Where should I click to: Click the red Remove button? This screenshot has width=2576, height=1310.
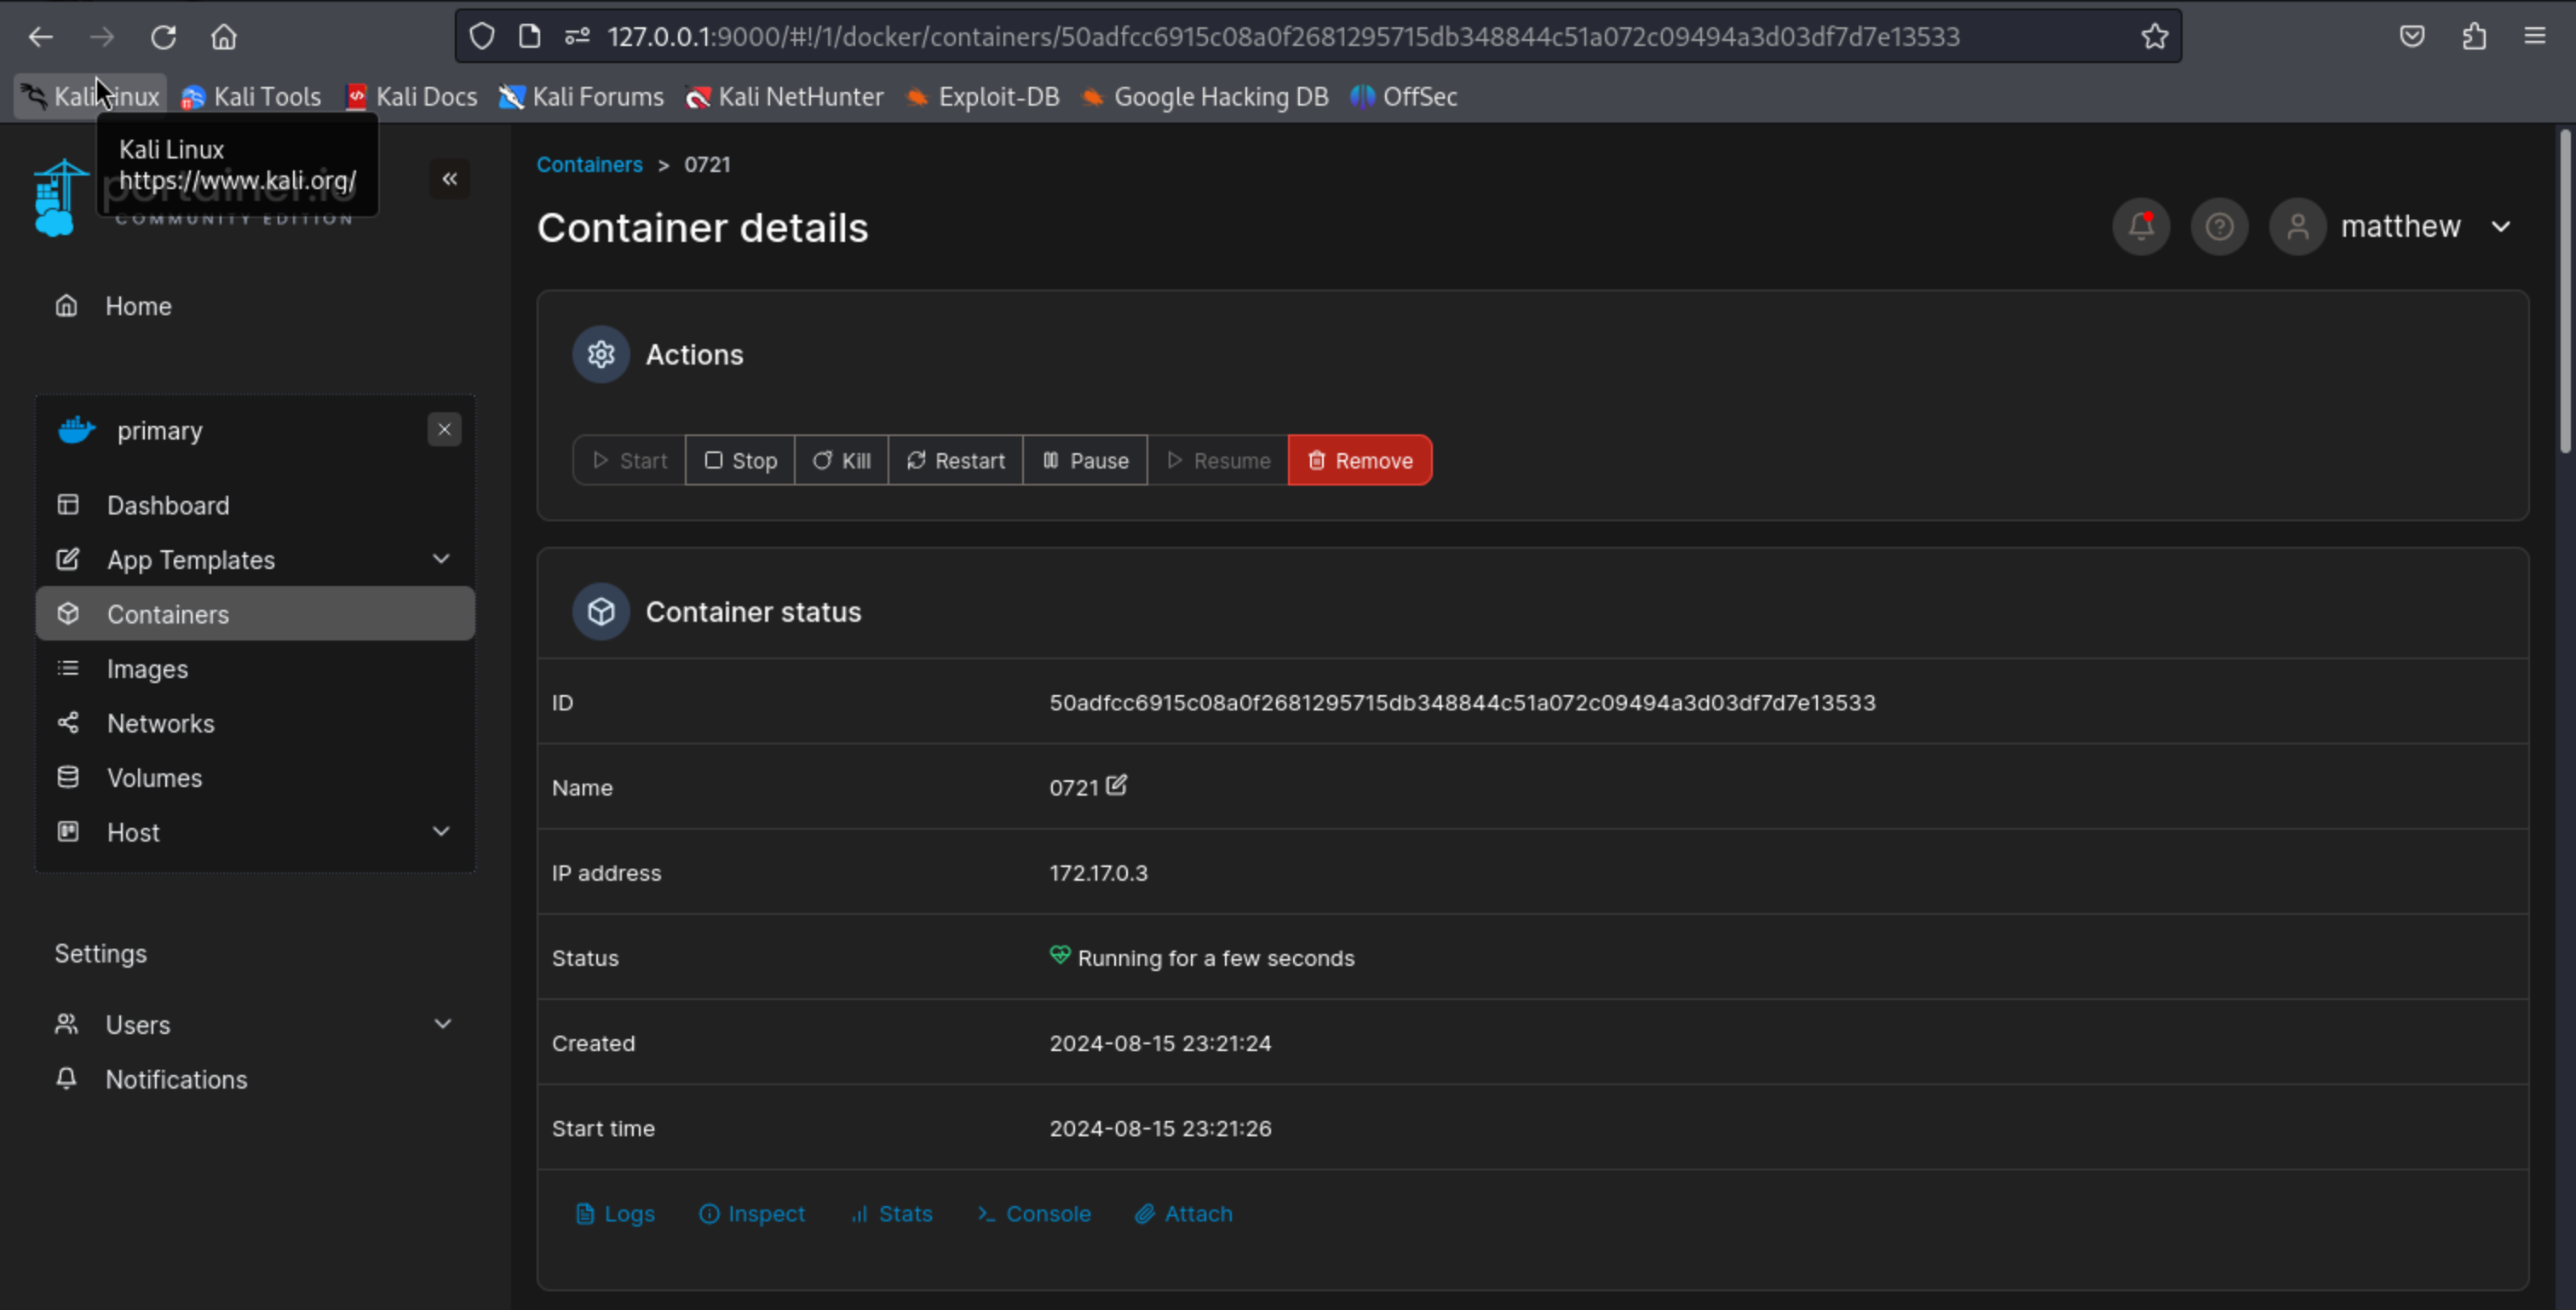1359,461
